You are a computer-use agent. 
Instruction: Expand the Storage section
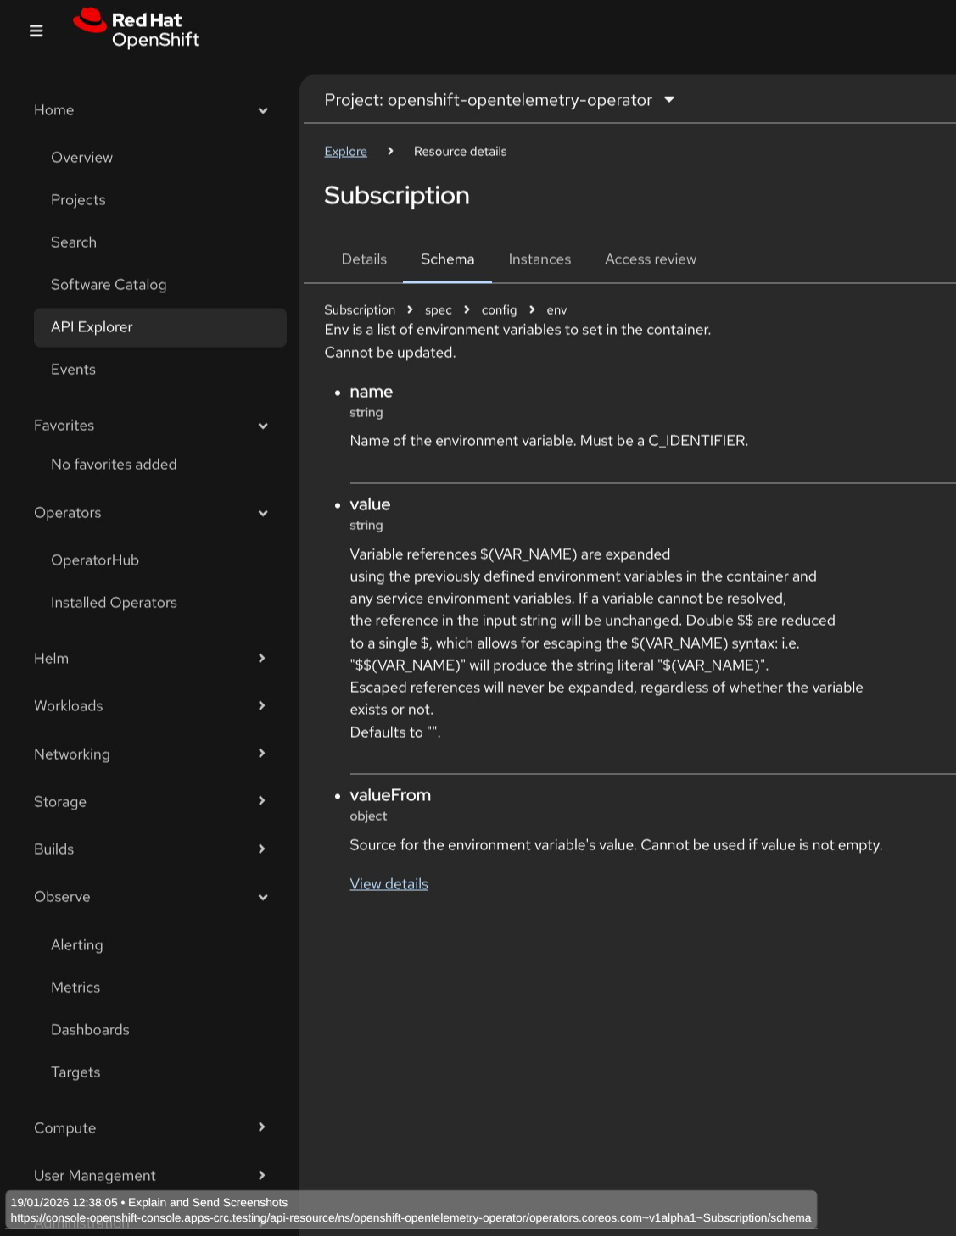tap(151, 801)
